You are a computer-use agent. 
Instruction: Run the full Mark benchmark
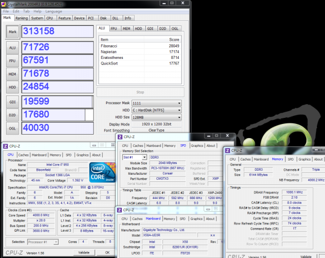[12, 31]
